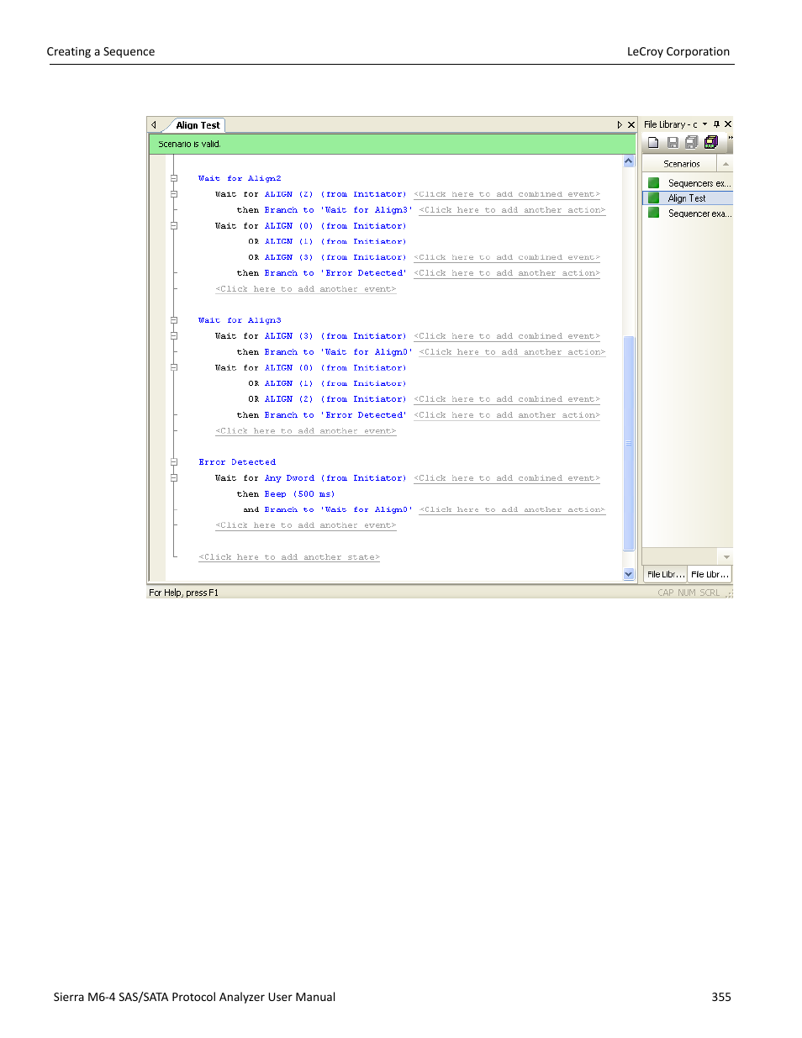Collapse the ALIGN (3) event in Align3
The image size is (802, 1038).
(x=174, y=335)
